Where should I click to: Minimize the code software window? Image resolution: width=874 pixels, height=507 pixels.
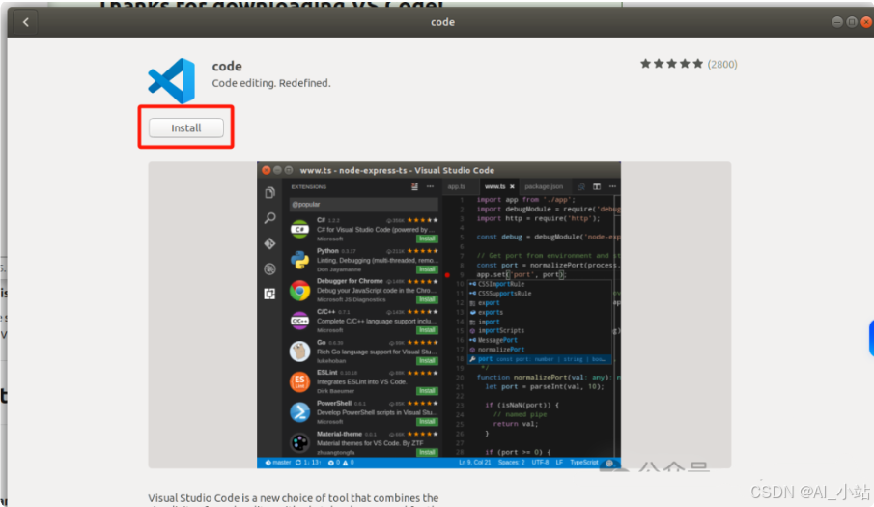836,21
